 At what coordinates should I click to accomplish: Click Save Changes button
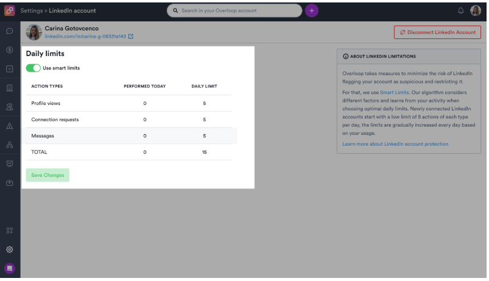coord(48,176)
